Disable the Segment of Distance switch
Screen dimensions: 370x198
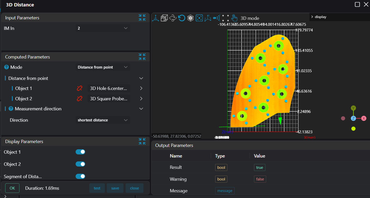[80, 176]
